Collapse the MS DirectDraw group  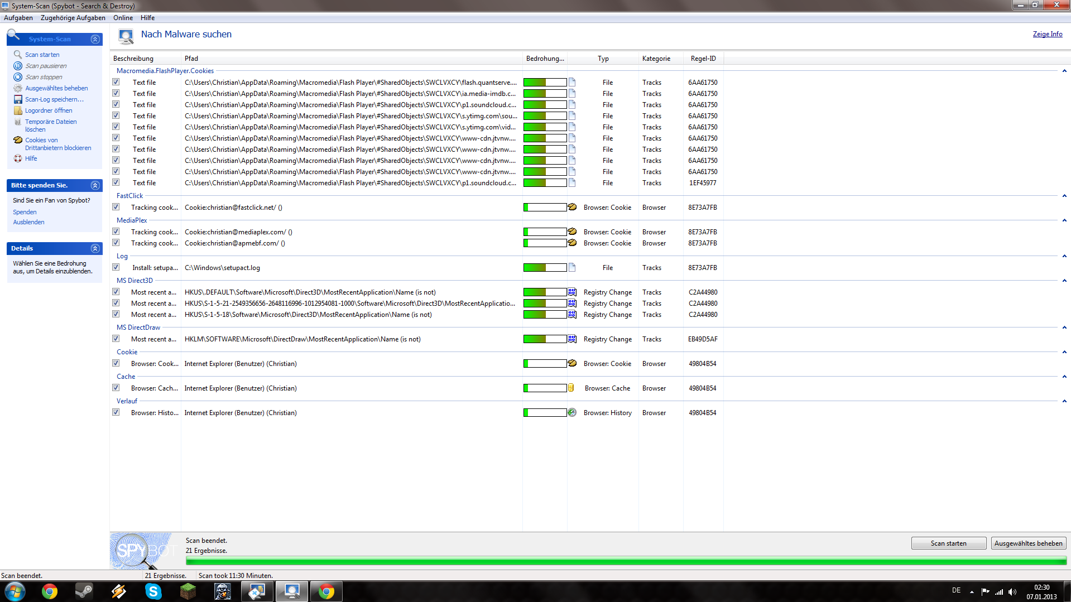click(x=1064, y=328)
